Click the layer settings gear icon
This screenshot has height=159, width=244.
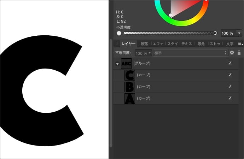point(232,53)
